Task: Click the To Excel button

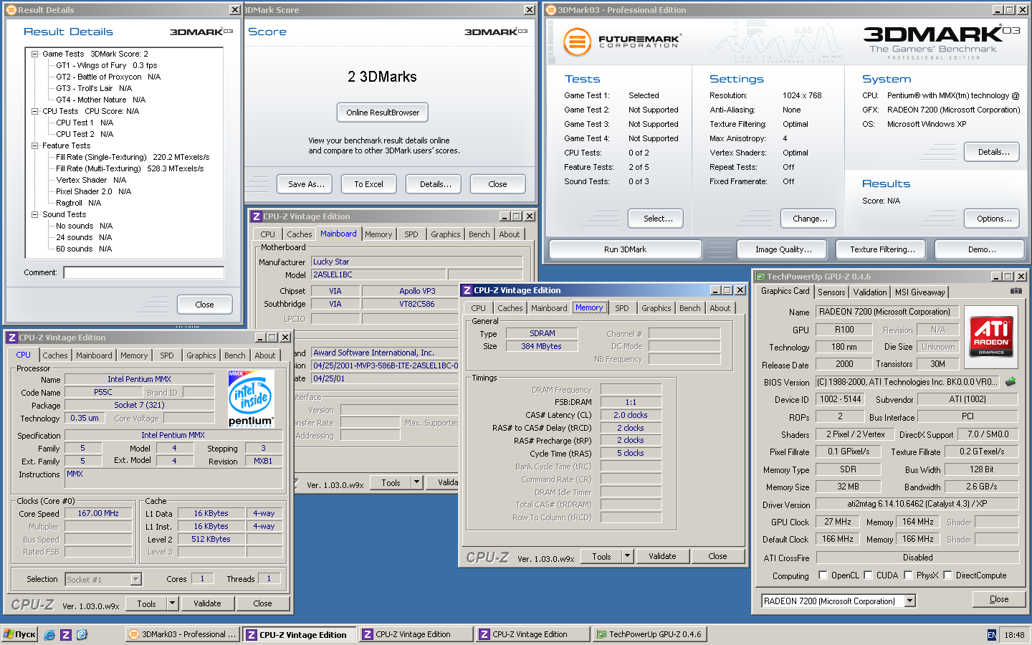Action: 368,184
